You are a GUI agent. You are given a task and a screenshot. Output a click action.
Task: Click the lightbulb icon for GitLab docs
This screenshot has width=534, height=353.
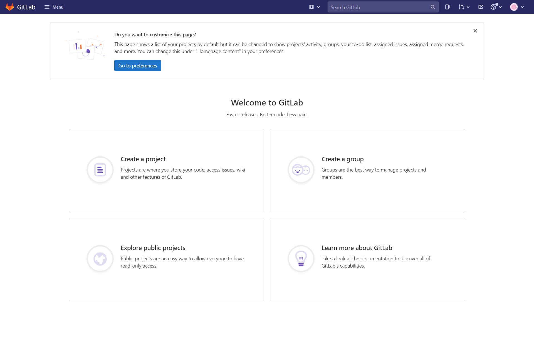point(301,259)
